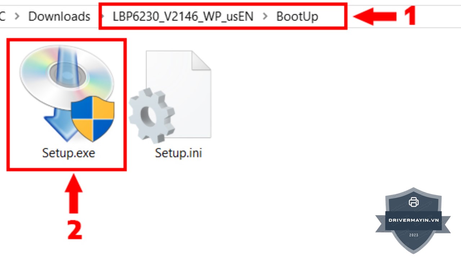This screenshot has height=259, width=461.
Task: Click the DRIVERMAYIN.VN watermark text
Action: [x=413, y=220]
